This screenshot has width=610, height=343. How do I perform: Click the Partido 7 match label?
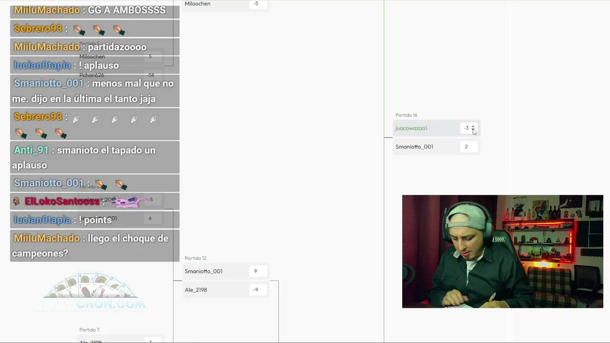[89, 330]
